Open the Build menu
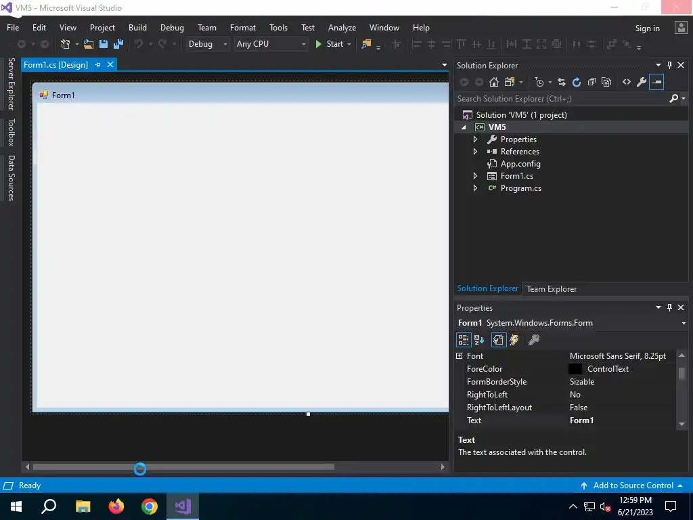This screenshot has width=693, height=520. click(137, 27)
